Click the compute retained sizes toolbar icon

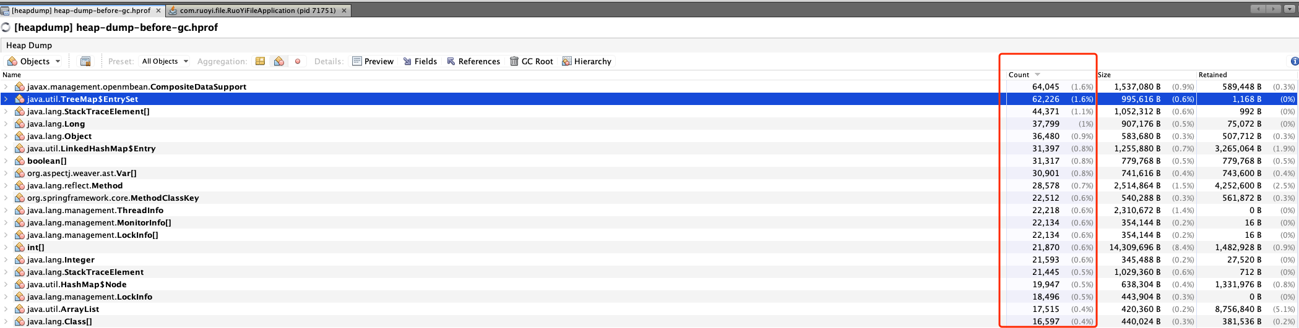[85, 61]
